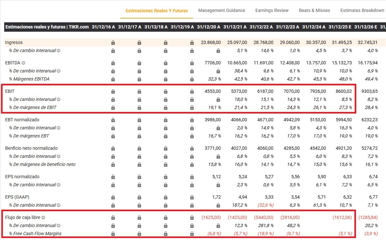386x240 pixels.
Task: Click EPS normalizado lock icon under 31/12/16 A
Action: pyautogui.click(x=113, y=177)
